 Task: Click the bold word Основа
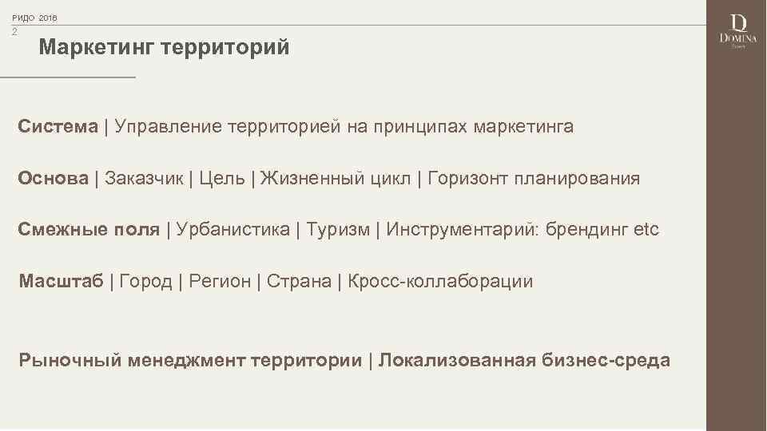click(x=54, y=178)
